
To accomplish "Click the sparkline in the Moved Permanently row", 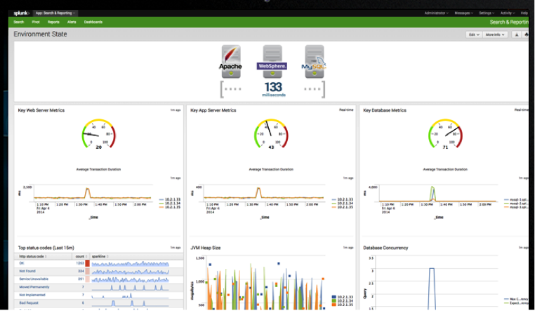I will point(131,287).
